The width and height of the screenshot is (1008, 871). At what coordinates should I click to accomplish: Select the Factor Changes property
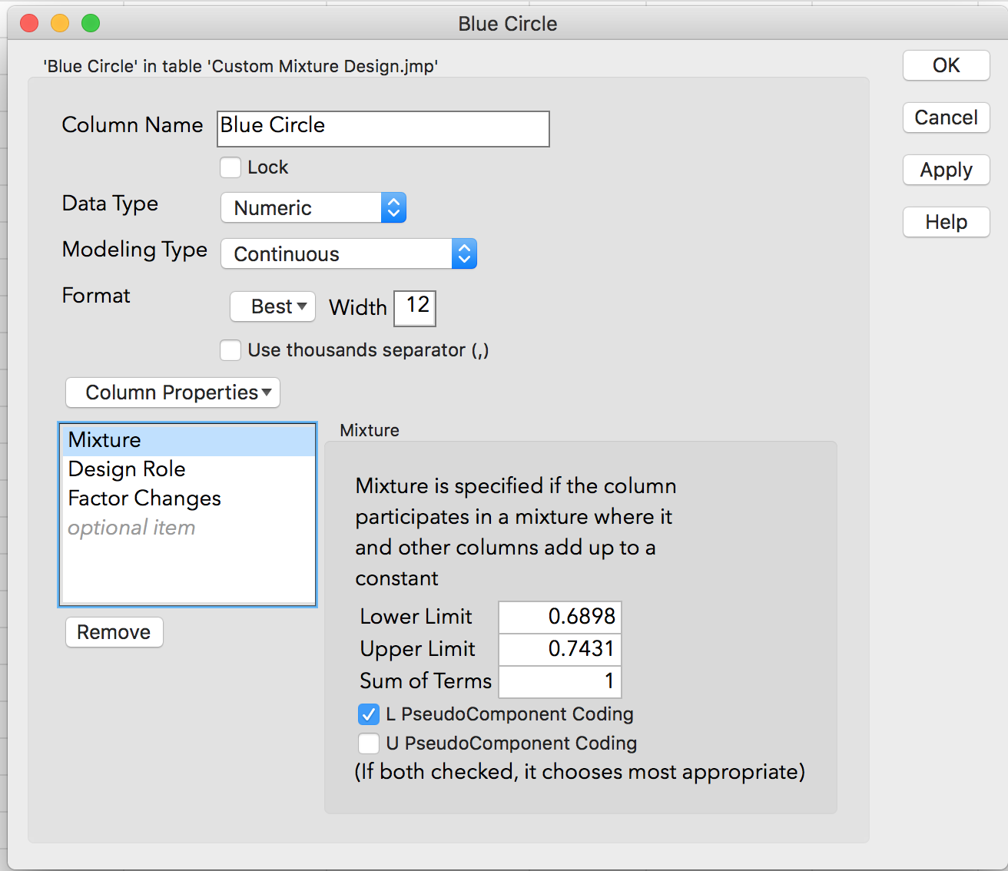coord(144,498)
